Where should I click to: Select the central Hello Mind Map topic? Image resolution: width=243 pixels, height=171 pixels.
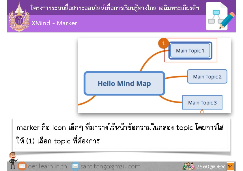124,84
